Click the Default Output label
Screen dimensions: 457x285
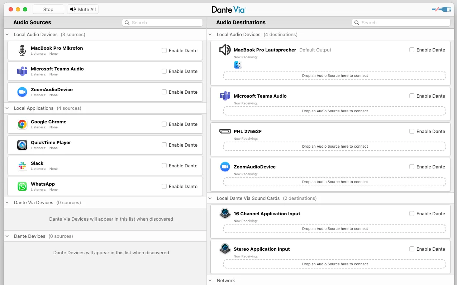point(315,50)
